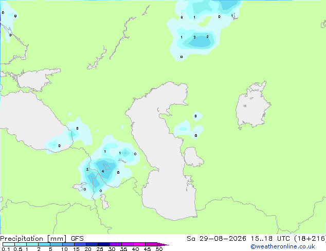The width and height of the screenshot is (326, 251).
Task: Click the '10' legend scale label
Action: [64, 249]
